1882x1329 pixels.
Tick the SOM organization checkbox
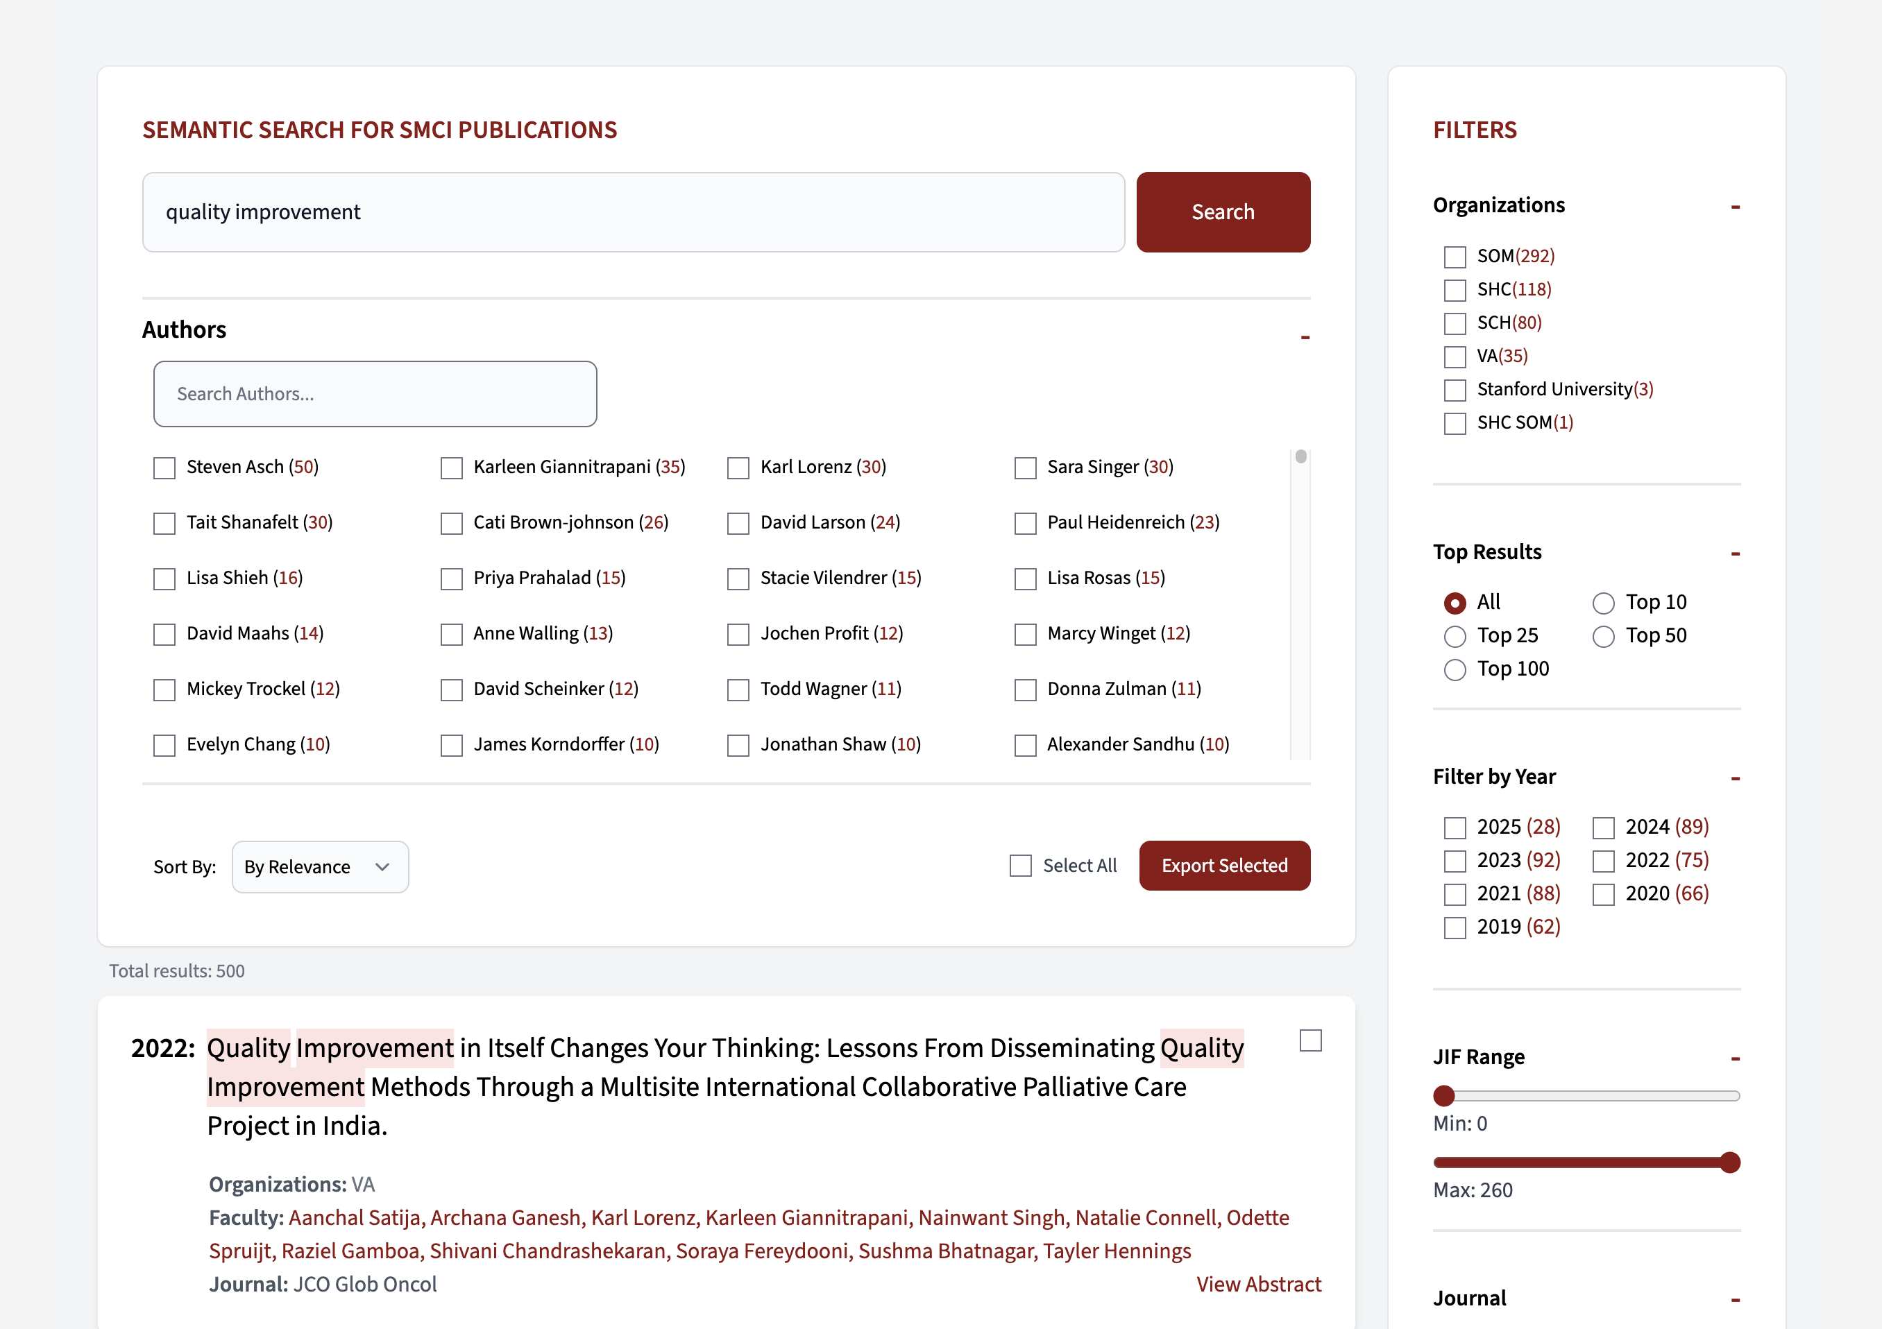click(x=1455, y=257)
